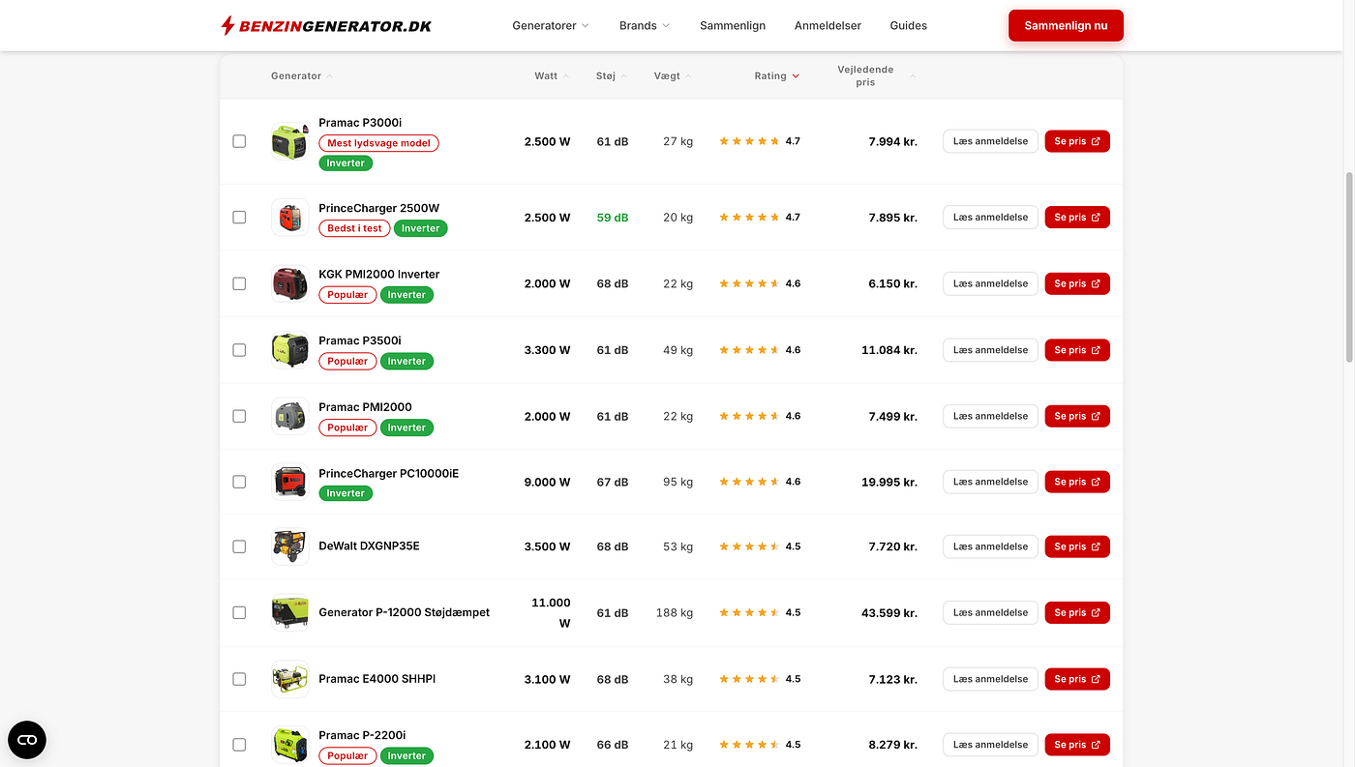Open the Pramac P3000i product image
Screen dimensions: 1355x767
pyautogui.click(x=290, y=141)
